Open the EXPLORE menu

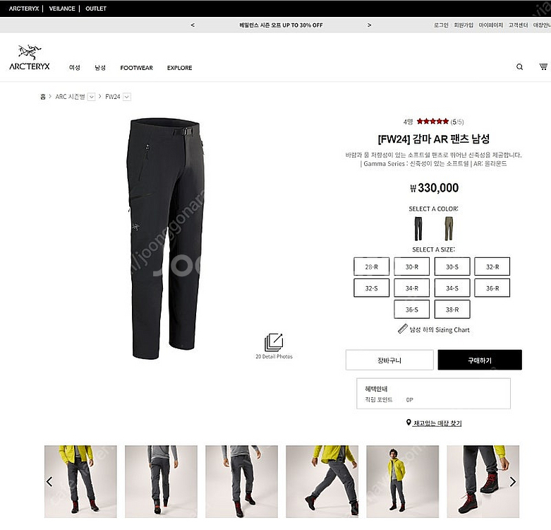click(180, 68)
